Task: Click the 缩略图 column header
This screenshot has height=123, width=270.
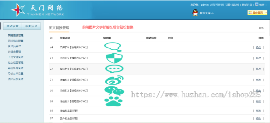Action: coord(107,38)
